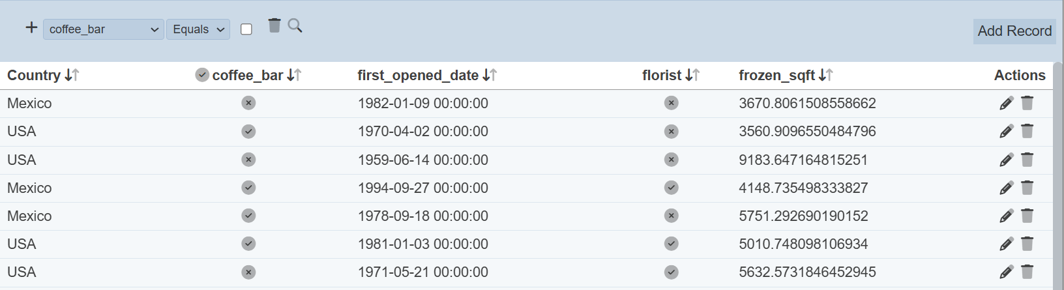Edit the record opened 1981-01-03
1064x290 pixels.
point(1006,244)
